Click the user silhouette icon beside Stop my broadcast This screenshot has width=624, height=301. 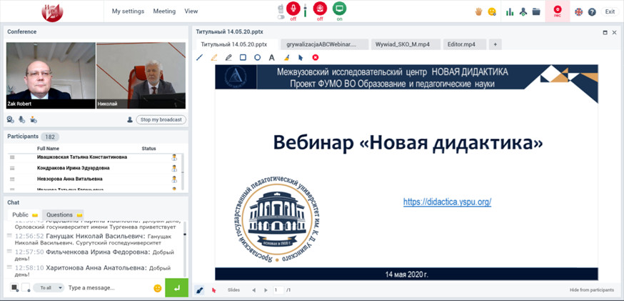[130, 119]
